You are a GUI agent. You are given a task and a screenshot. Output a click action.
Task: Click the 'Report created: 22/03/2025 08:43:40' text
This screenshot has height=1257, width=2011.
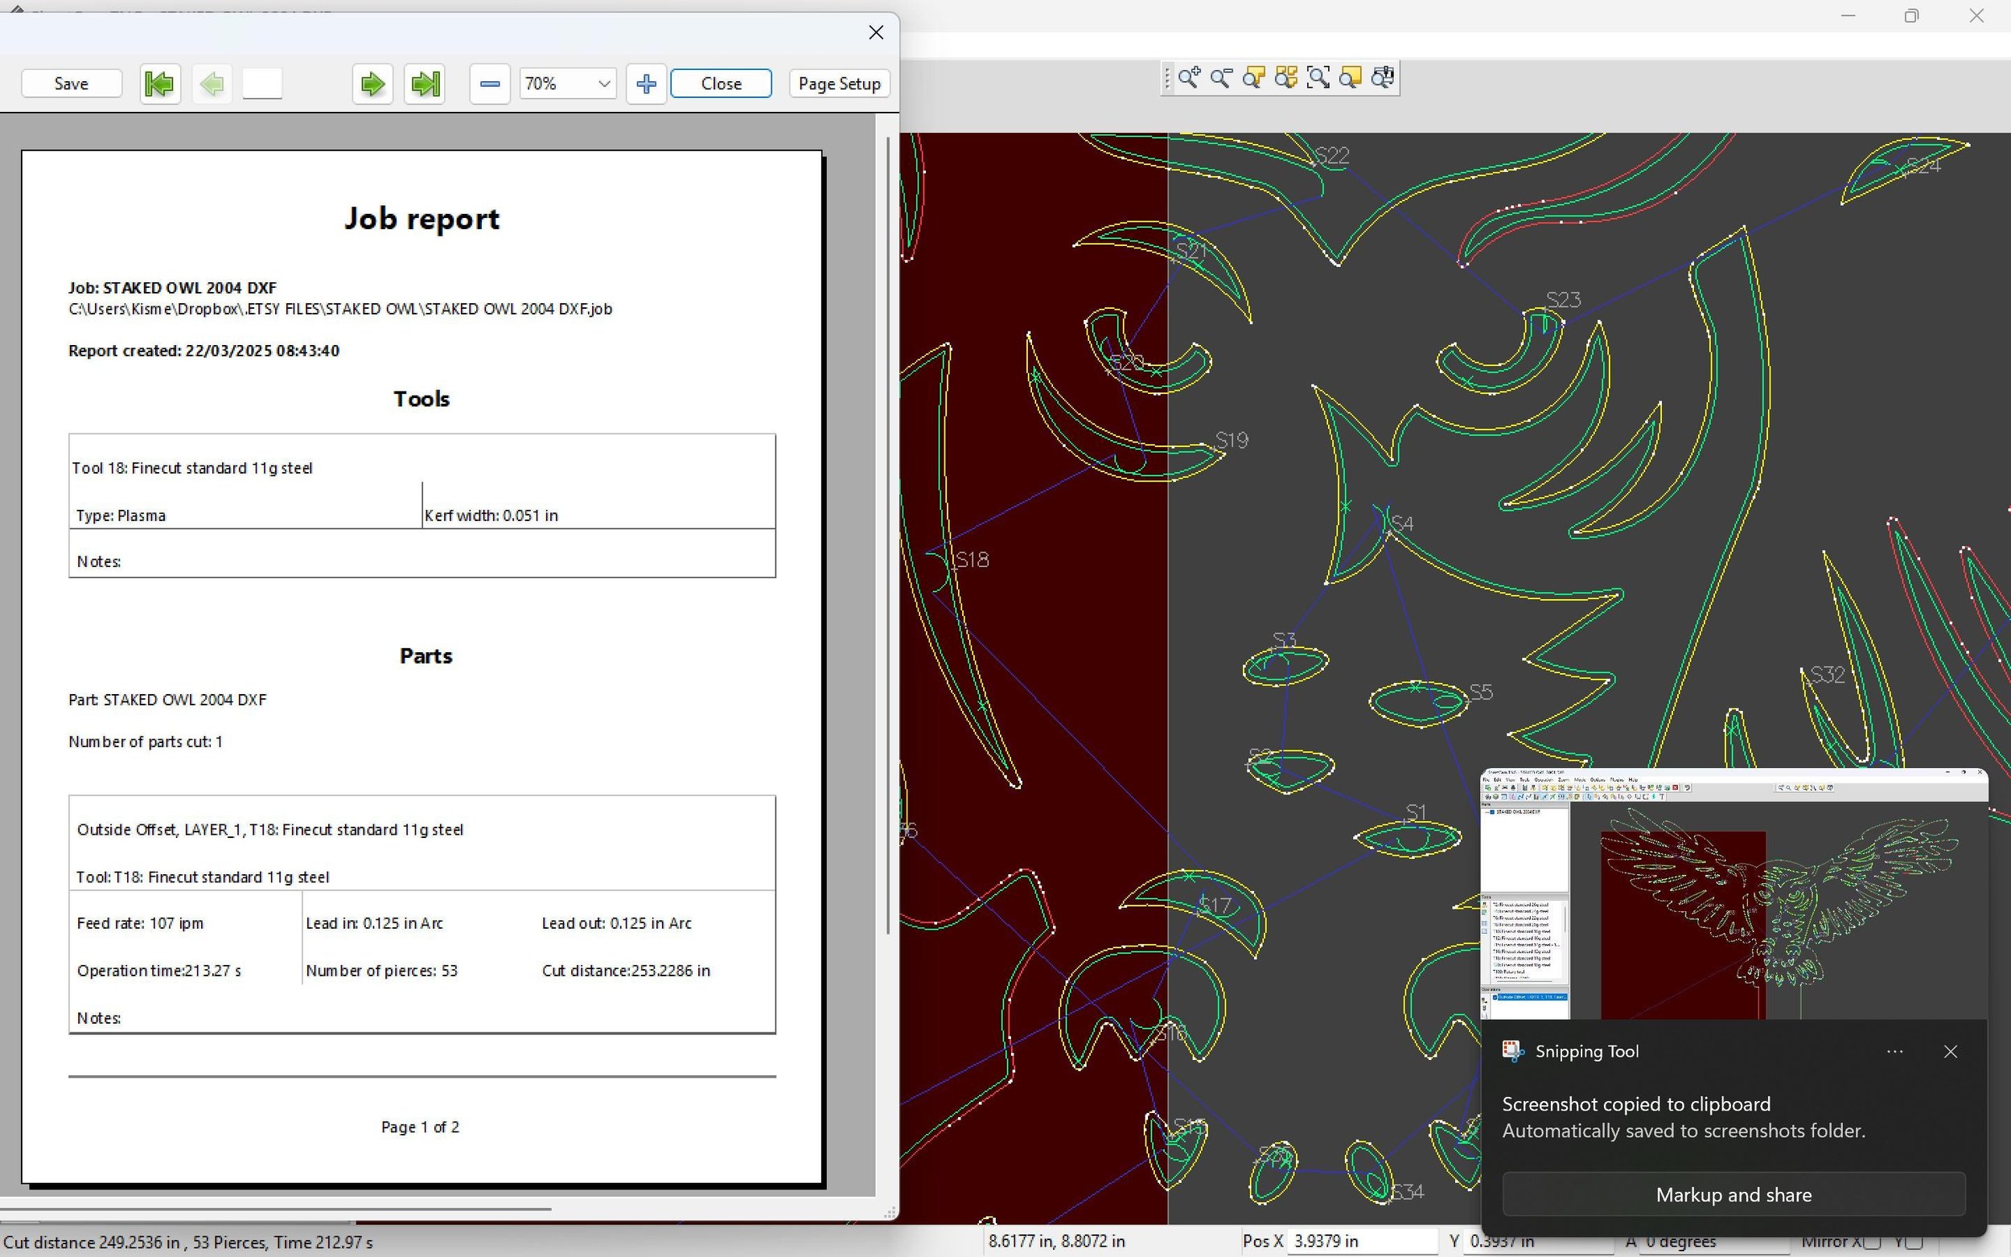(204, 351)
